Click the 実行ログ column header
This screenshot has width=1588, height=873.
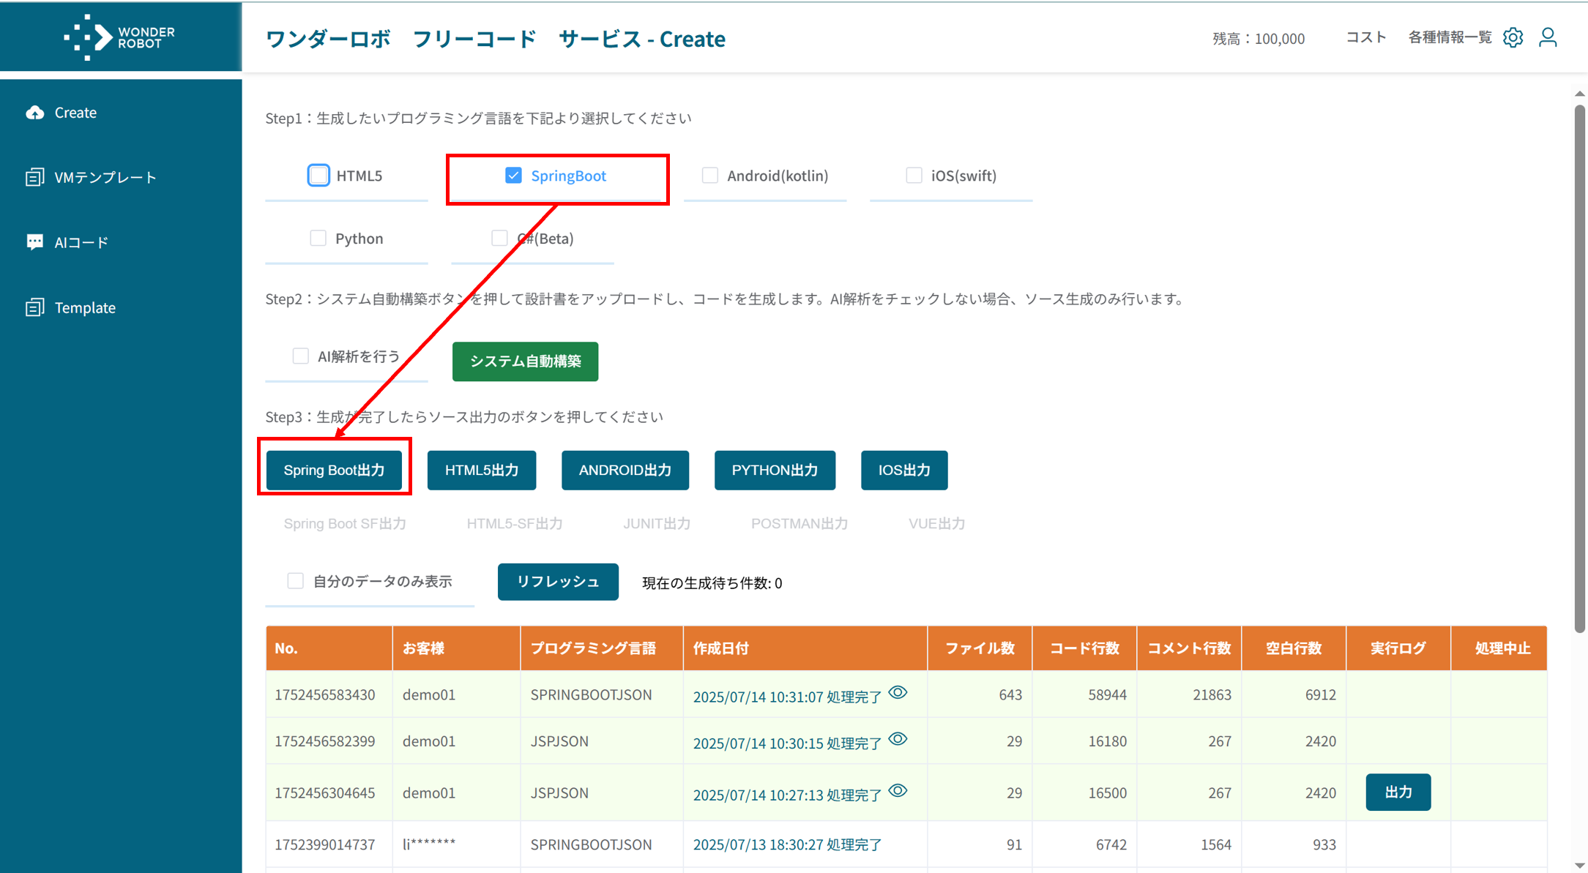click(1398, 648)
